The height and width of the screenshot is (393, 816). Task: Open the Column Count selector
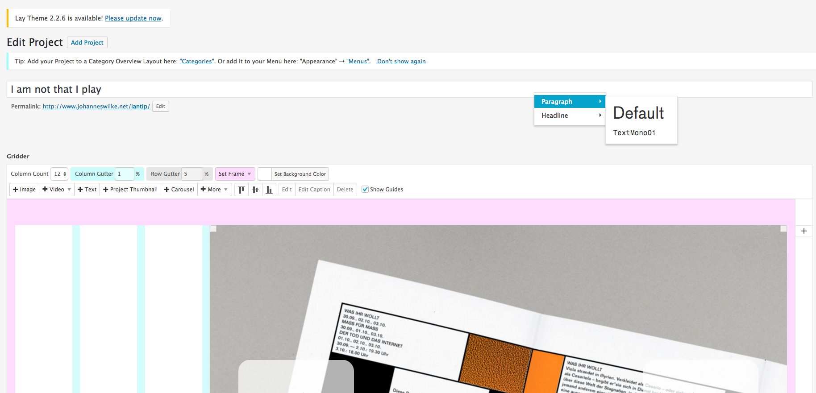pos(59,174)
